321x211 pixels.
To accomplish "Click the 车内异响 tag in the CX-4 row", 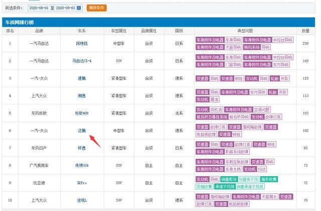I will (281, 65).
